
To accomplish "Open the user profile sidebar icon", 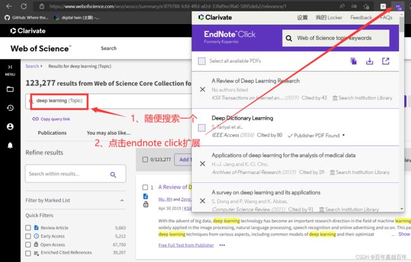I will pos(9,127).
